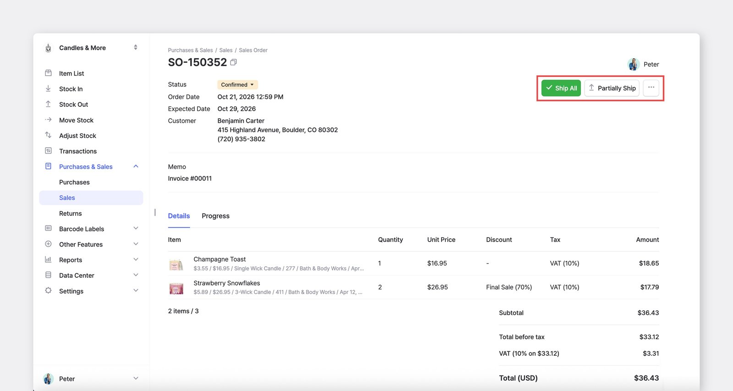733x391 pixels.
Task: Open the Sales breadcrumb link
Action: click(226, 50)
